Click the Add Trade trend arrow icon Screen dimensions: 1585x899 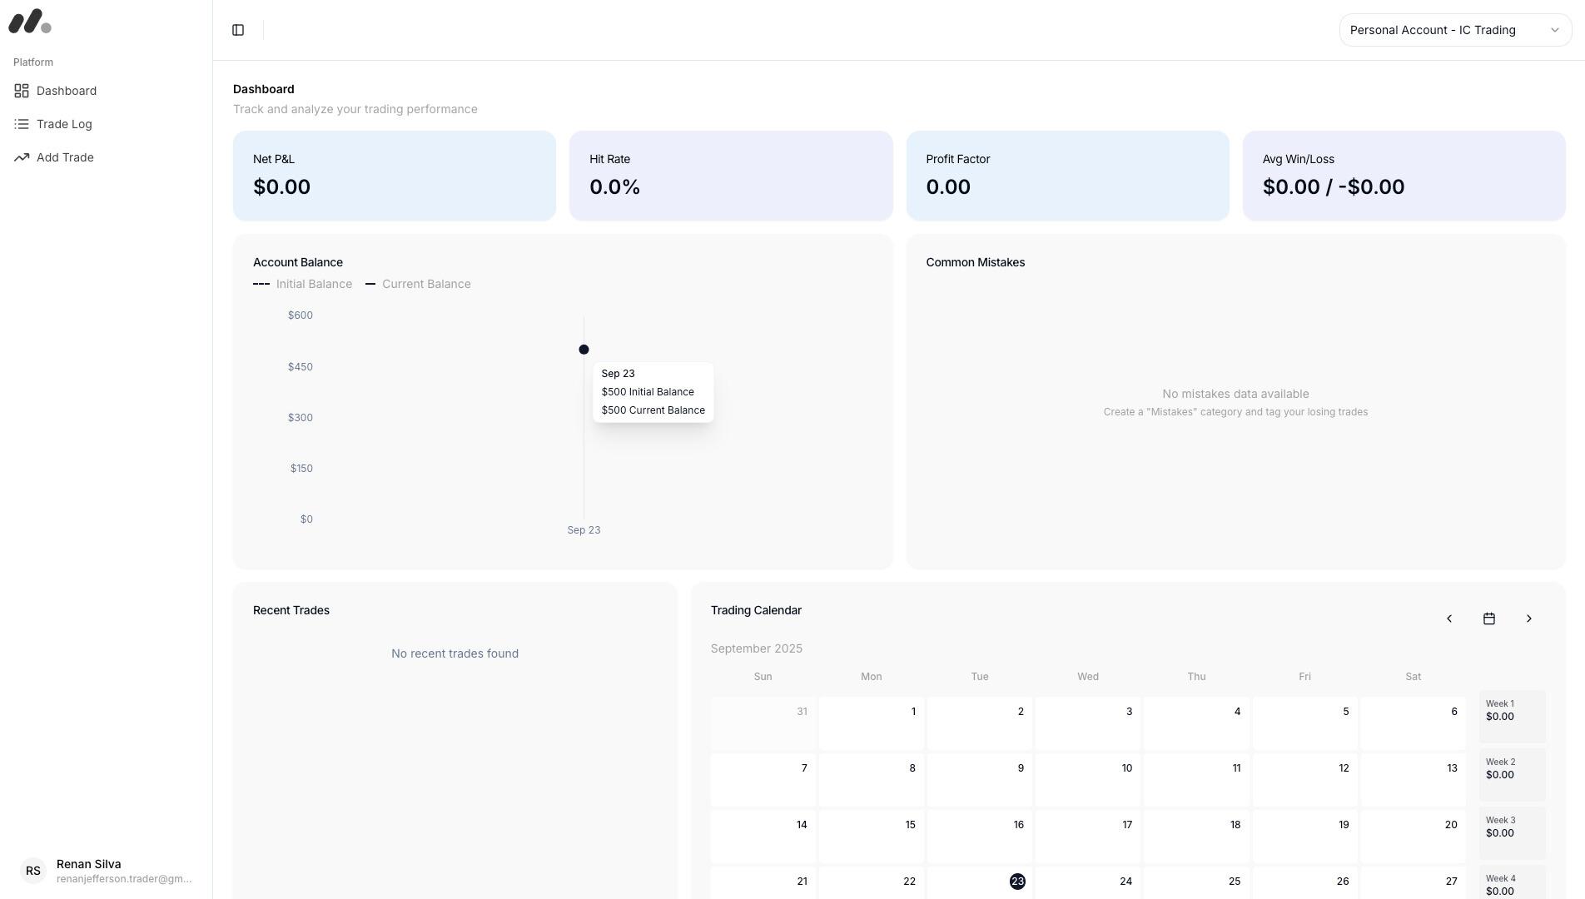click(x=22, y=157)
